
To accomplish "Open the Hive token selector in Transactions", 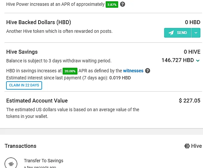I will click(x=193, y=146).
